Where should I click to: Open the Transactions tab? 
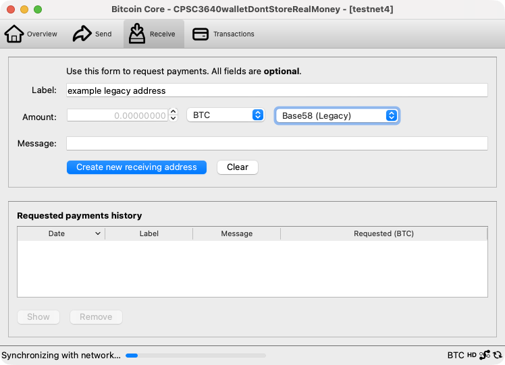[x=223, y=34]
